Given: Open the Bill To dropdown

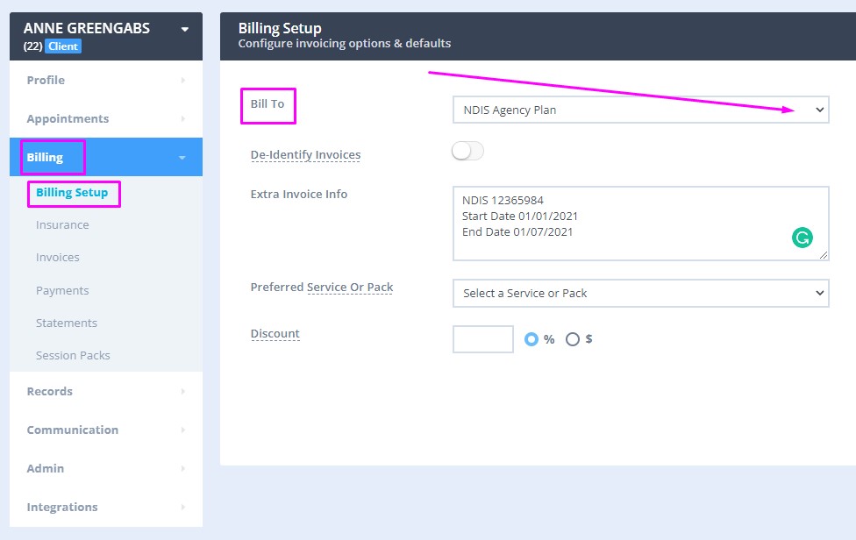Looking at the screenshot, I should click(640, 110).
